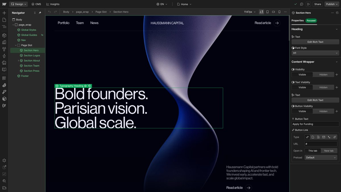Choose New tab for Open in

[x=329, y=151]
